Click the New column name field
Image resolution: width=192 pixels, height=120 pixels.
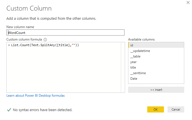point(65,32)
